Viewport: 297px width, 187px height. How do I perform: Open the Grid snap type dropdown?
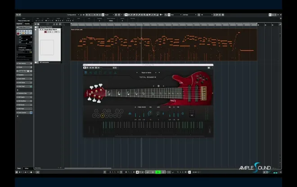(x=176, y=14)
